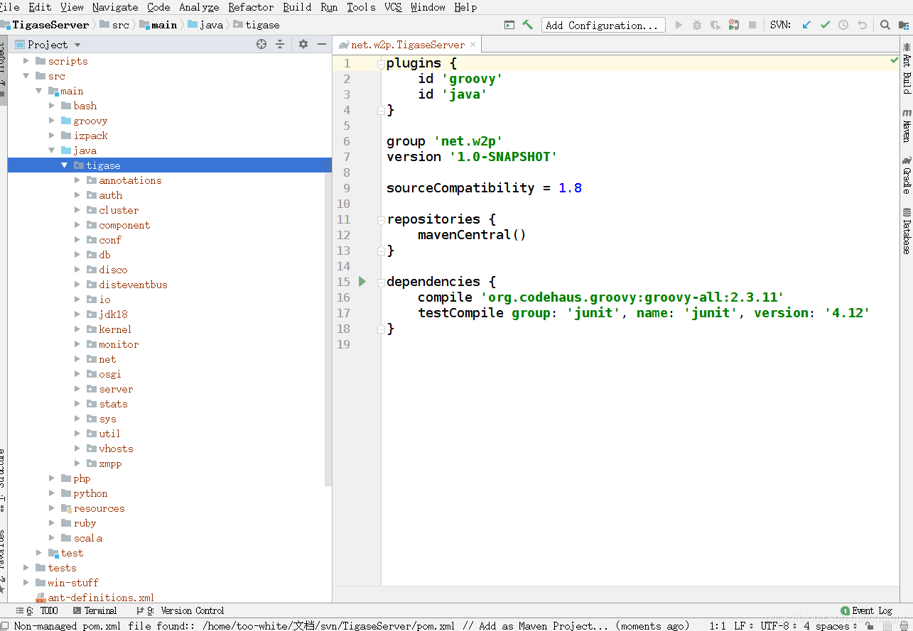Select the python folder in tree
Viewport: 913px width, 631px height.
pyautogui.click(x=90, y=493)
